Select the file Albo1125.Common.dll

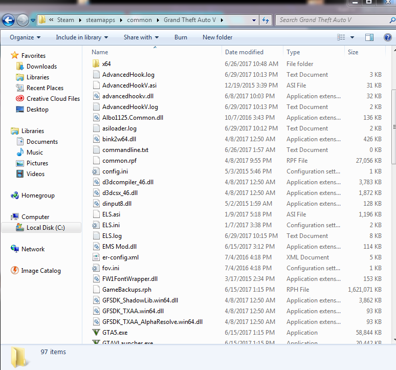point(133,117)
